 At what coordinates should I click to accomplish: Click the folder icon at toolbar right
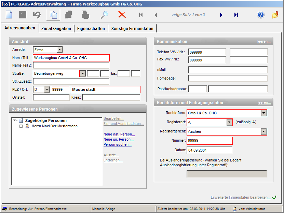(275, 15)
